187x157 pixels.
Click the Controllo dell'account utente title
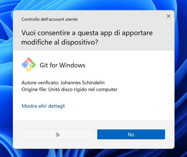click(49, 19)
